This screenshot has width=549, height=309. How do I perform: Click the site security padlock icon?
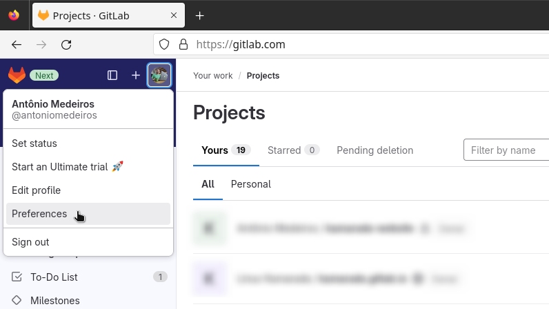point(183,45)
